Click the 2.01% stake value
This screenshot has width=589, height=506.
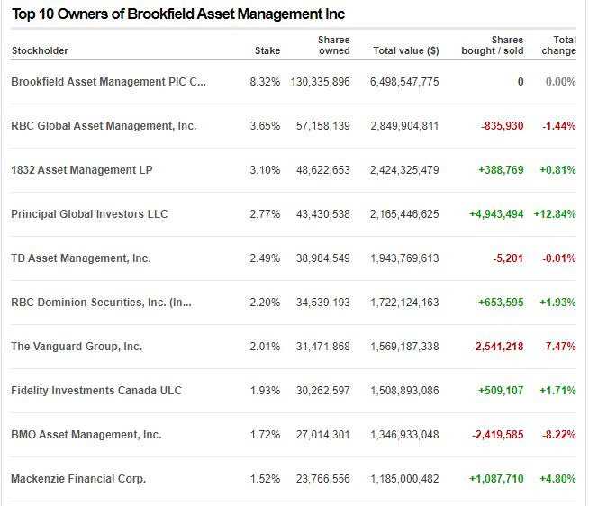[265, 347]
